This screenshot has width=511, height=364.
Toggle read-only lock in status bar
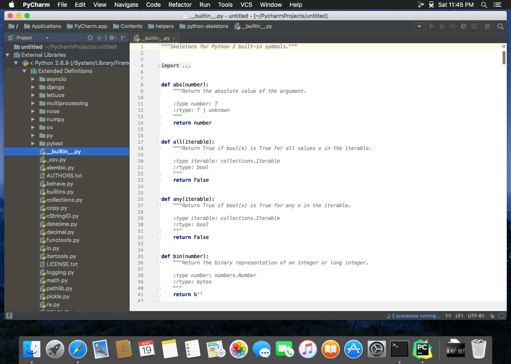point(492,316)
